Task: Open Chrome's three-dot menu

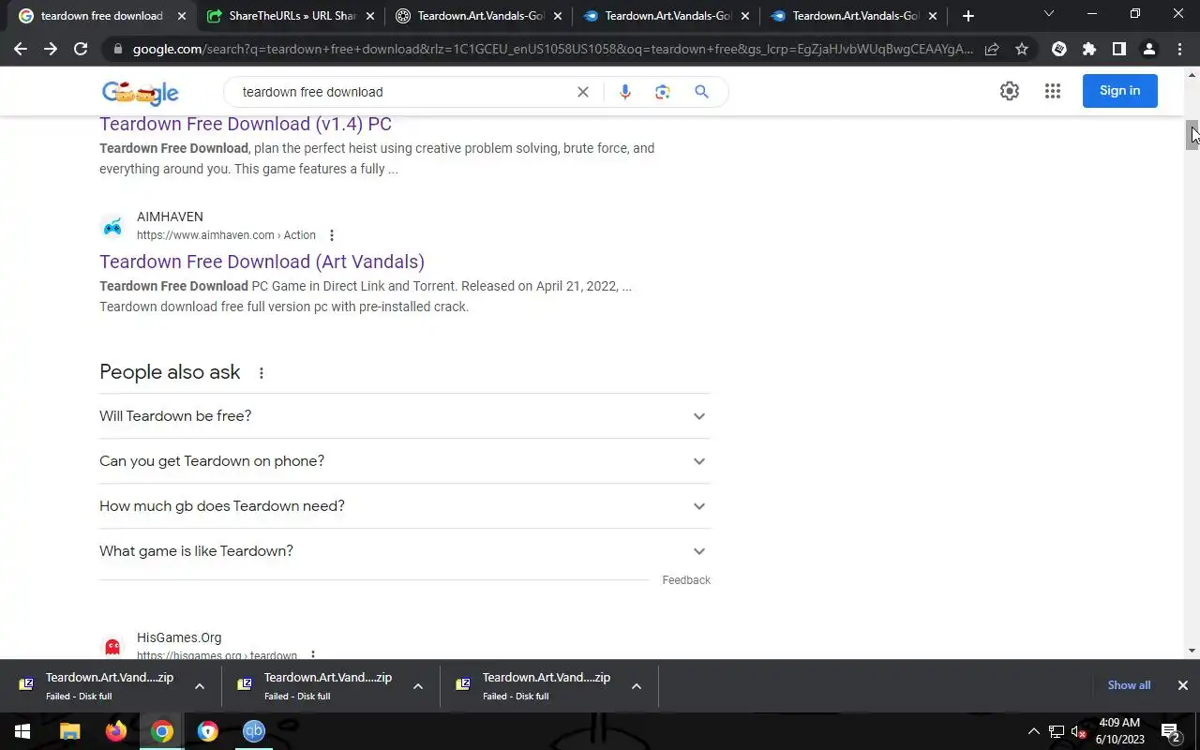Action: pyautogui.click(x=1179, y=49)
